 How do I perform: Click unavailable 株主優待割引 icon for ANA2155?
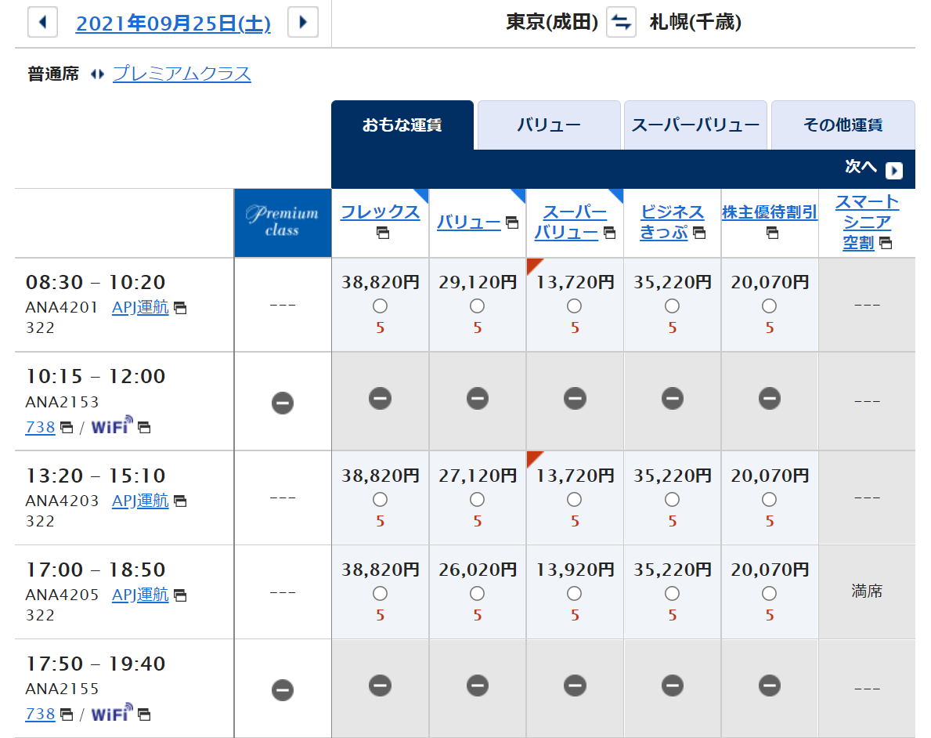click(x=770, y=685)
